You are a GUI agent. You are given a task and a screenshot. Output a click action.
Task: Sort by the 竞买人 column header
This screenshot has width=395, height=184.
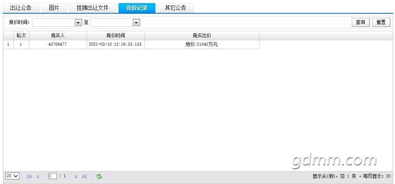pyautogui.click(x=58, y=36)
